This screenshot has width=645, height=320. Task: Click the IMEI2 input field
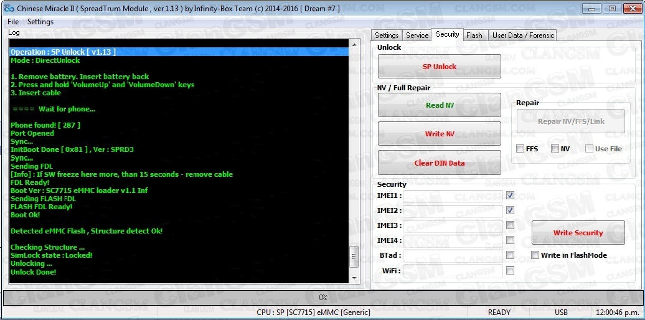pyautogui.click(x=453, y=210)
